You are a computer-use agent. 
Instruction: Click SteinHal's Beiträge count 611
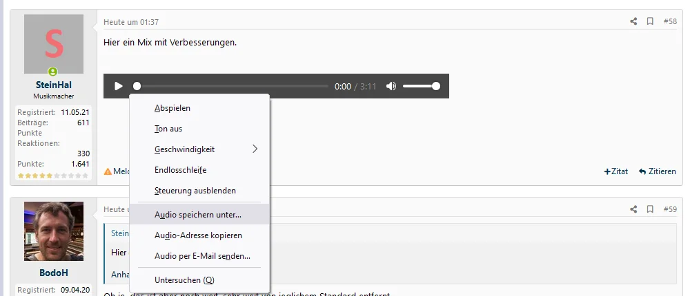coord(83,123)
